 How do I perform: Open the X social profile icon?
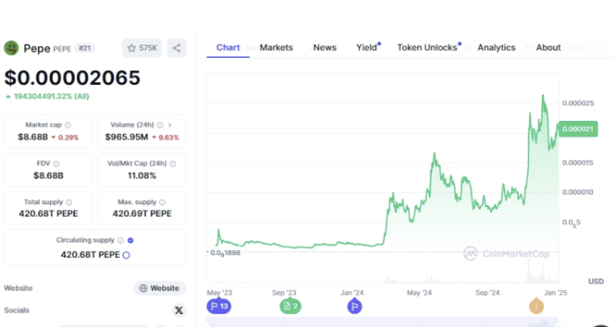coord(178,310)
